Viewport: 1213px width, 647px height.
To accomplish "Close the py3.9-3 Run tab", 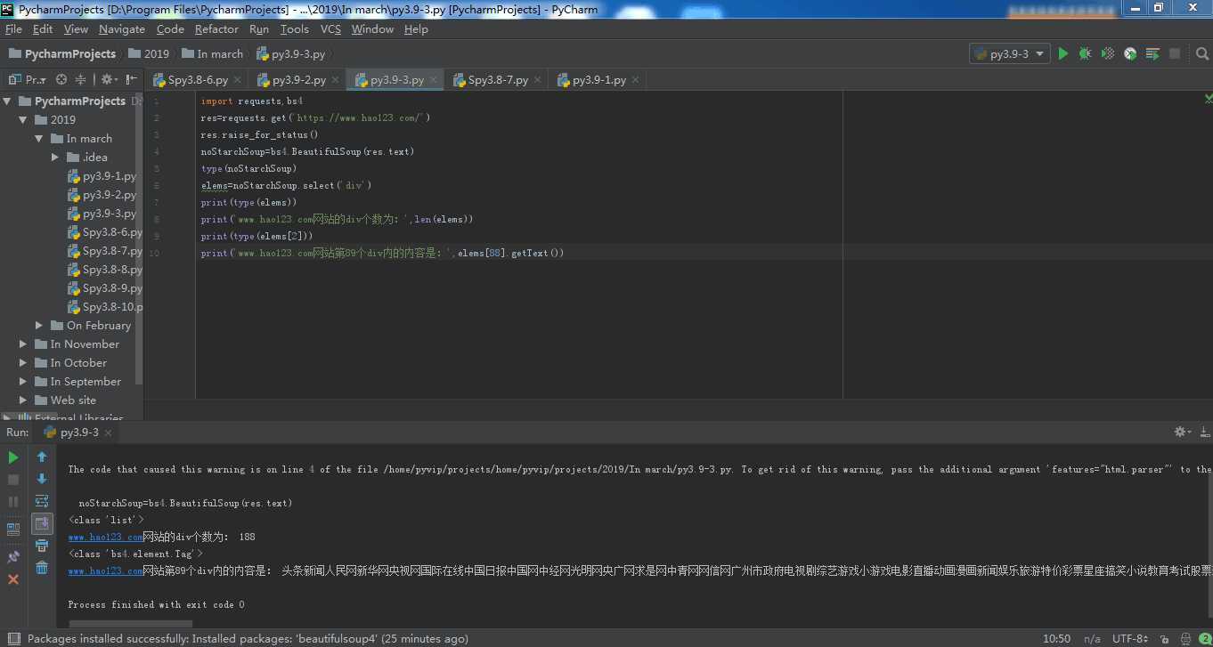I will click(x=108, y=433).
